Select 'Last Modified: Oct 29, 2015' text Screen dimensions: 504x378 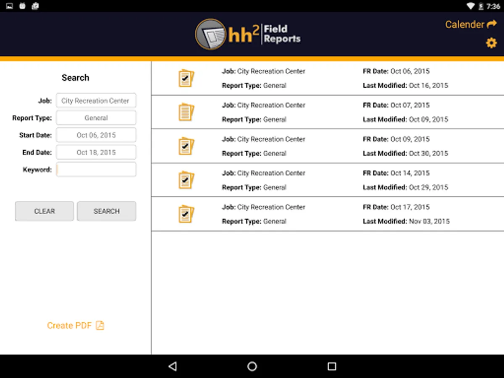tap(405, 187)
